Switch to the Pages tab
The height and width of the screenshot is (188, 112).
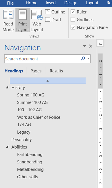pyautogui.click(x=36, y=71)
